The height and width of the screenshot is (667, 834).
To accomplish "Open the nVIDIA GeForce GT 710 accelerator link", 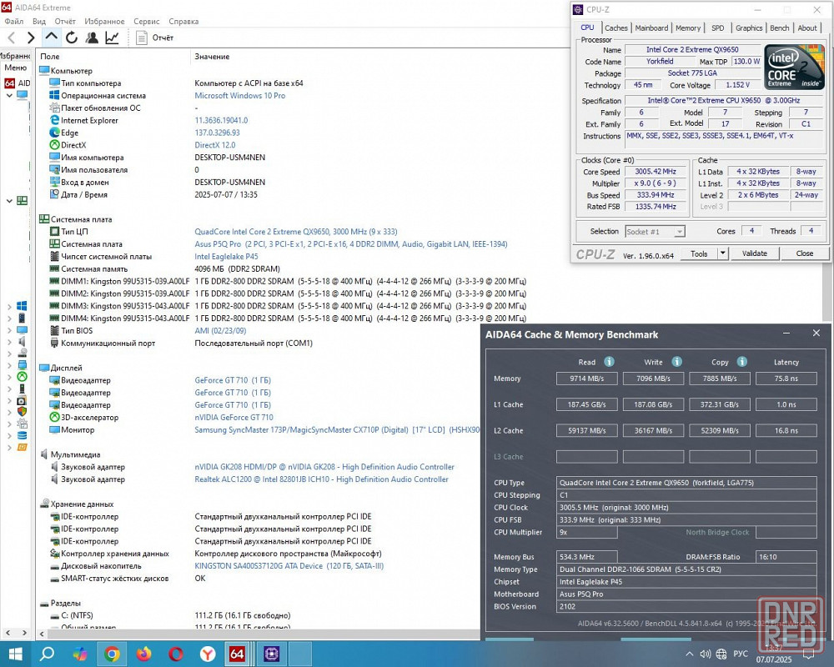I will (x=234, y=418).
